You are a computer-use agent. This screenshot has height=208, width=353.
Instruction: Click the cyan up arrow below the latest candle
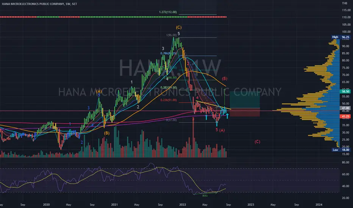[x=227, y=116]
